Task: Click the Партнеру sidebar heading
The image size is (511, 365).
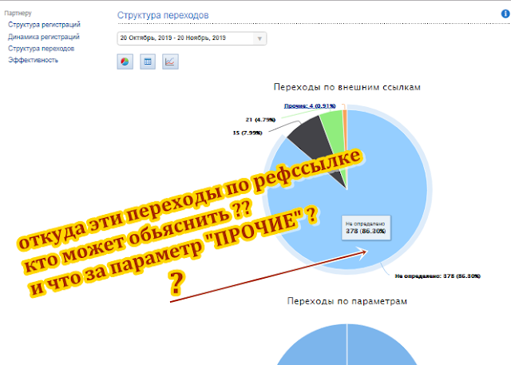Action: (x=18, y=14)
